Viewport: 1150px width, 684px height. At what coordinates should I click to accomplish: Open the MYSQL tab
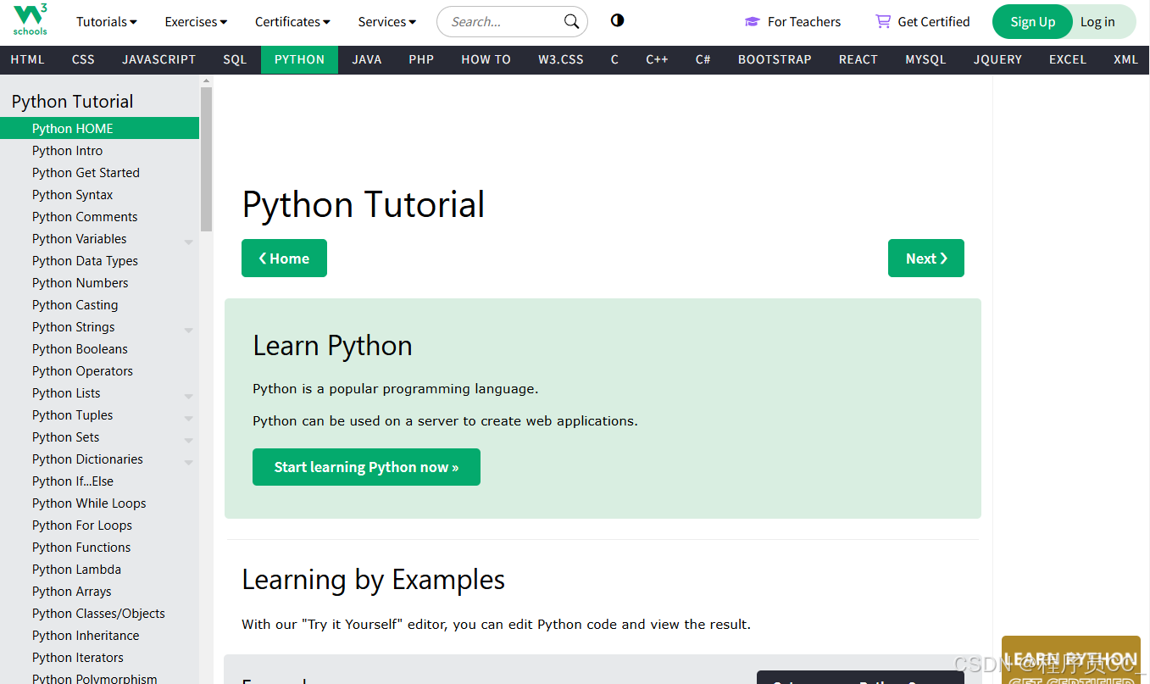(925, 59)
